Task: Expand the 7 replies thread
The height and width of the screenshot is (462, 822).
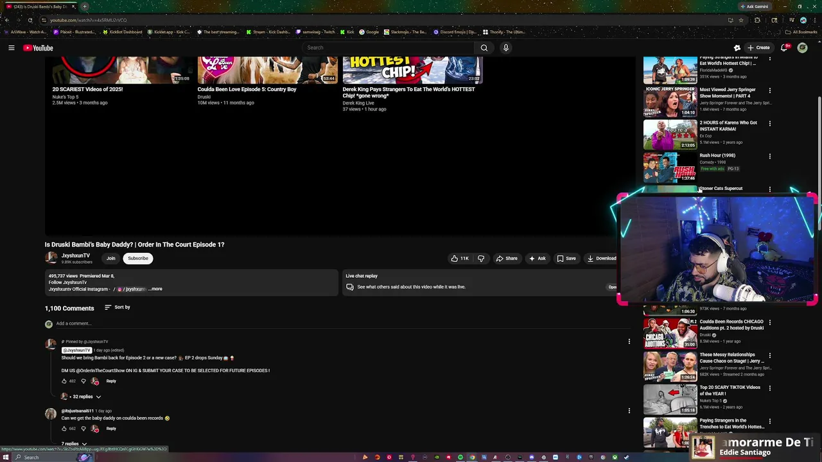Action: click(x=74, y=443)
